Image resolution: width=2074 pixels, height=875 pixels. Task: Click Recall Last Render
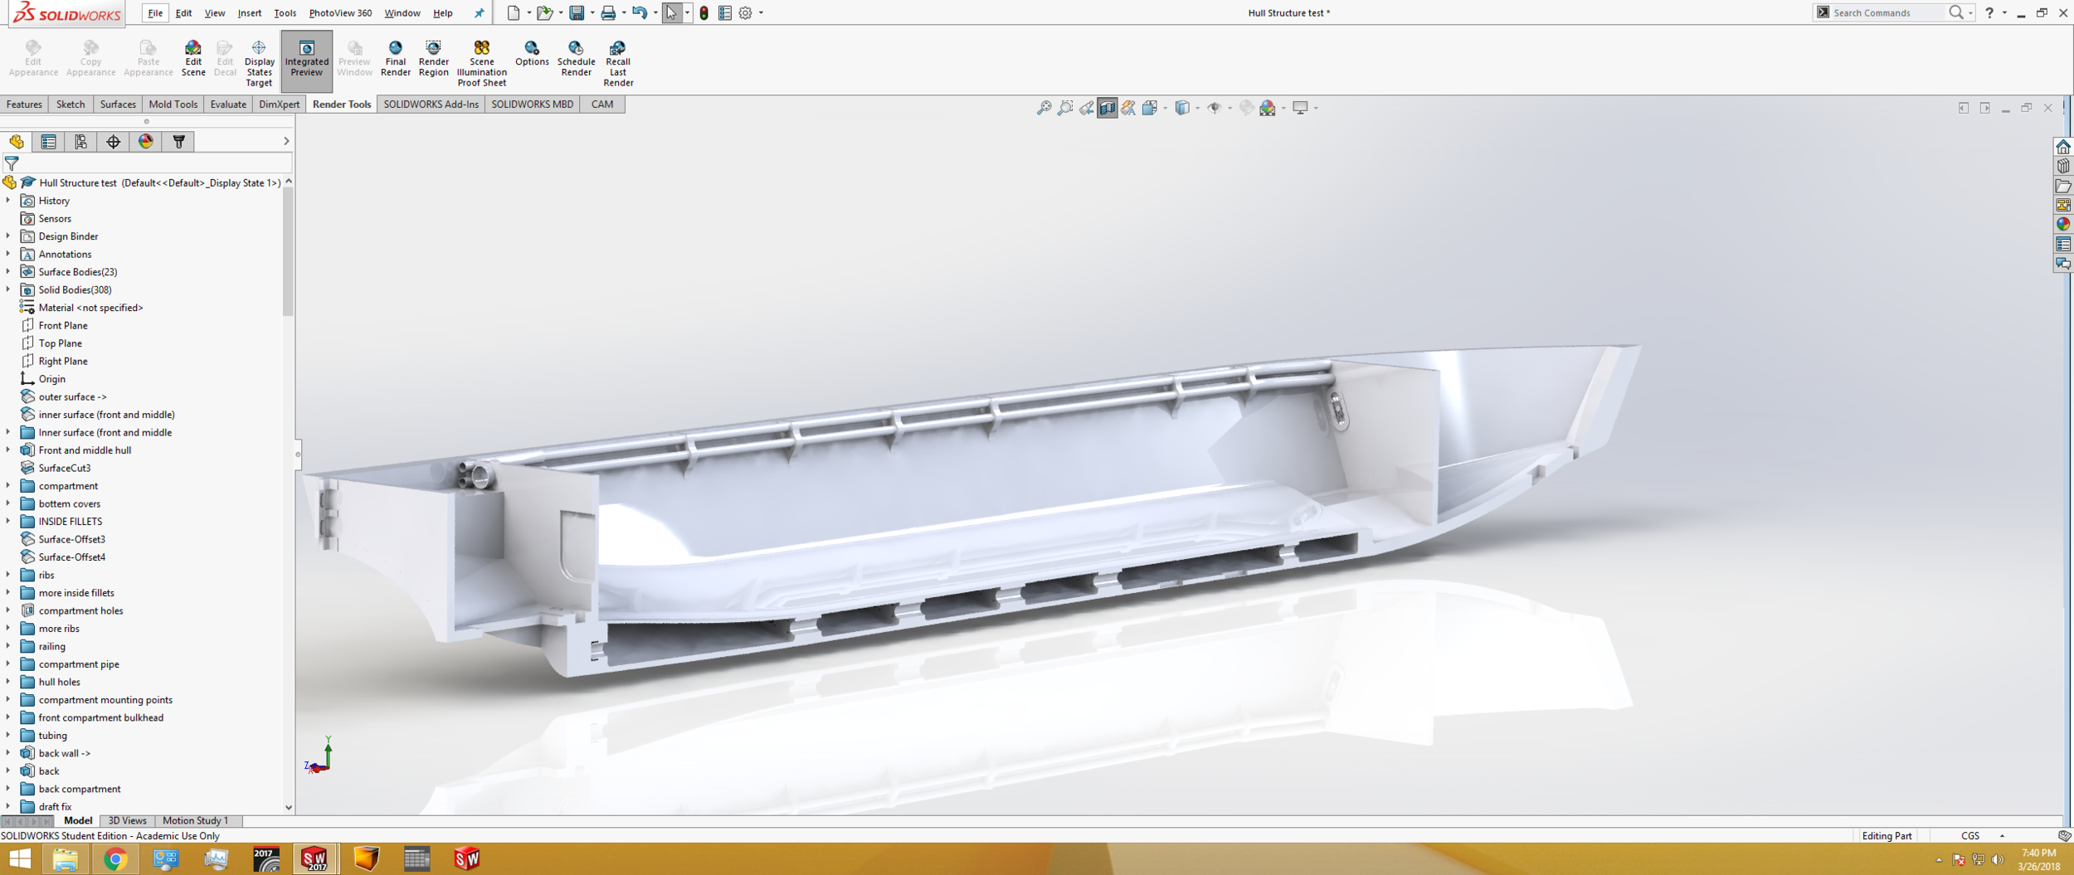click(618, 63)
